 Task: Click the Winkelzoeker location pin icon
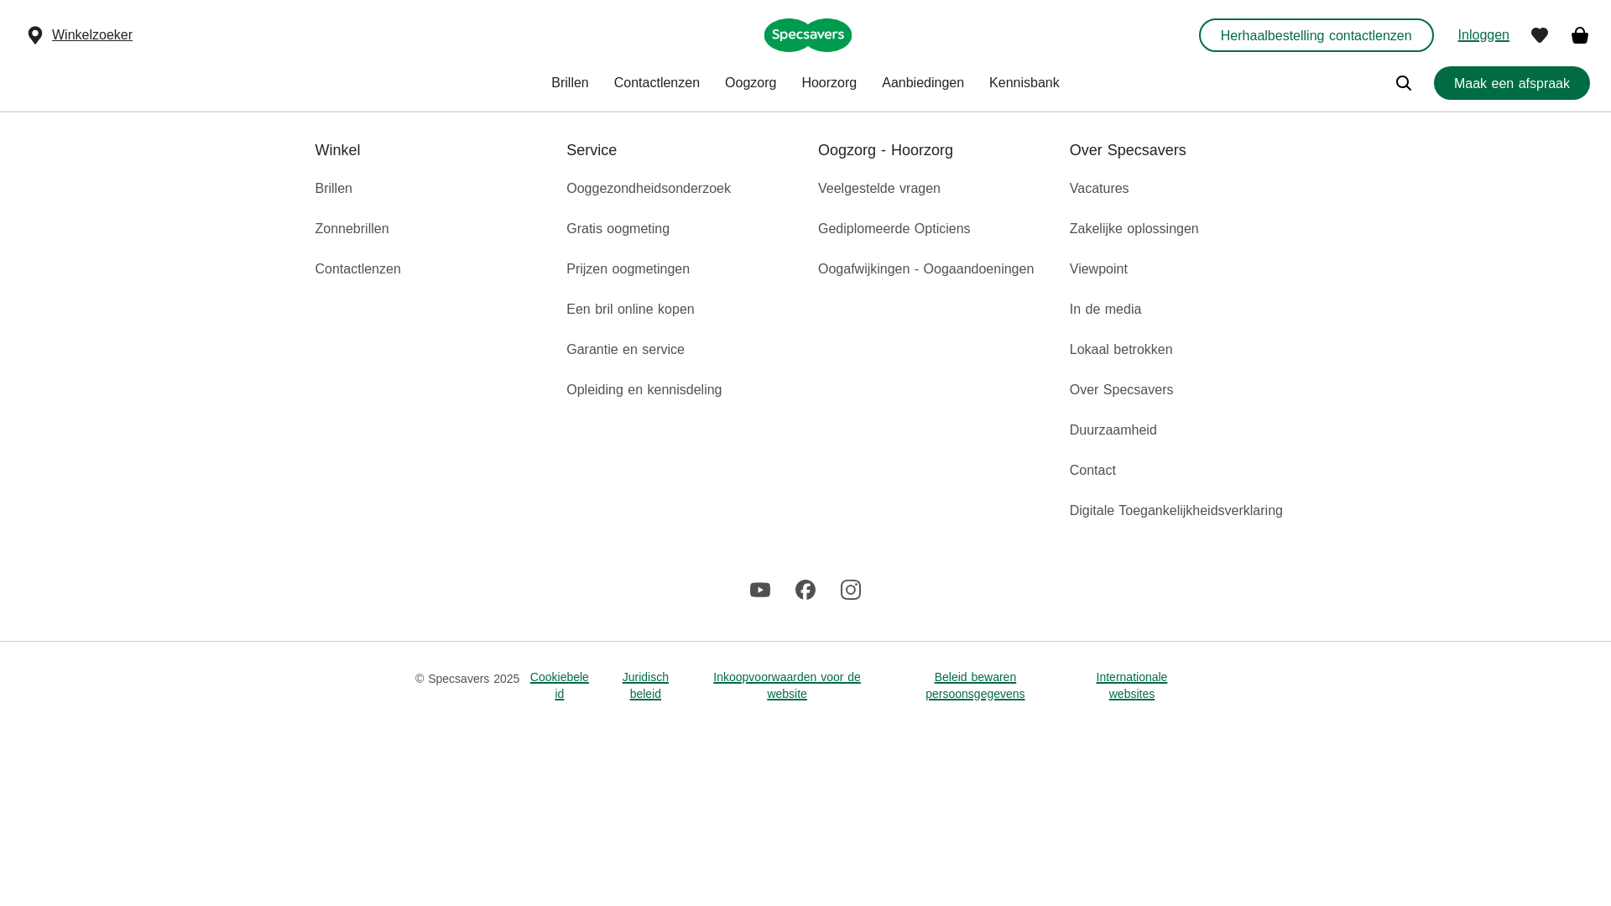click(x=35, y=35)
